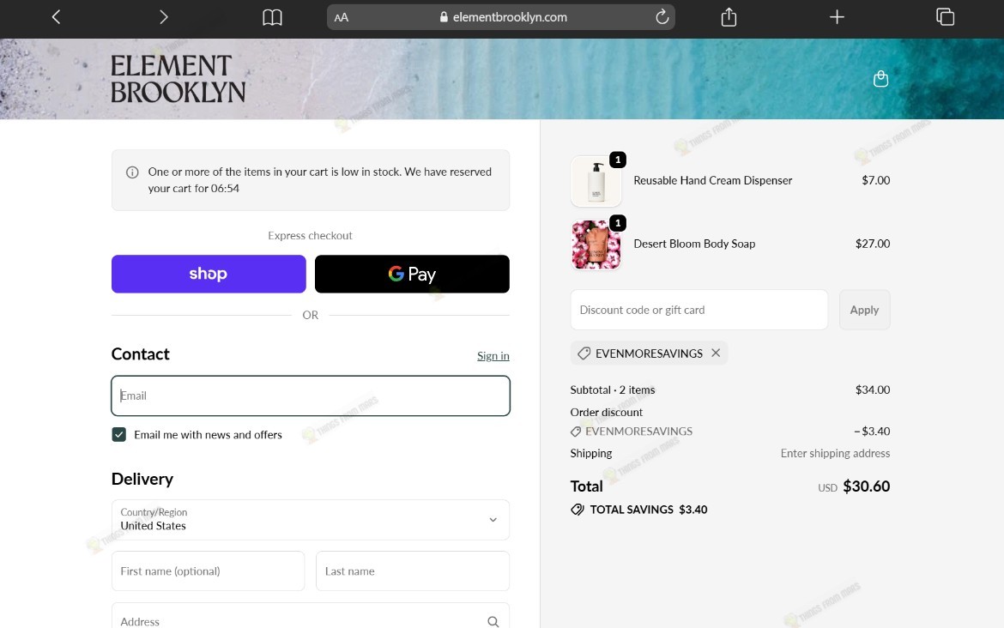Click the Sign in link
Viewport: 1004px width, 628px height.
pos(493,356)
